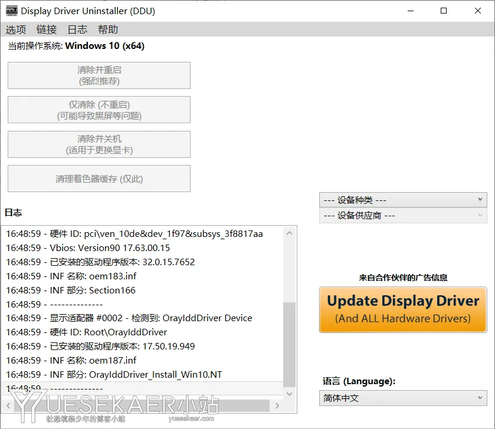Open the 日志 menu
The image size is (495, 429).
77,29
